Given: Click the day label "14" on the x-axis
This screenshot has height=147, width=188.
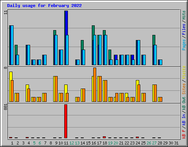Looking at the screenshot, I should point(83,143).
